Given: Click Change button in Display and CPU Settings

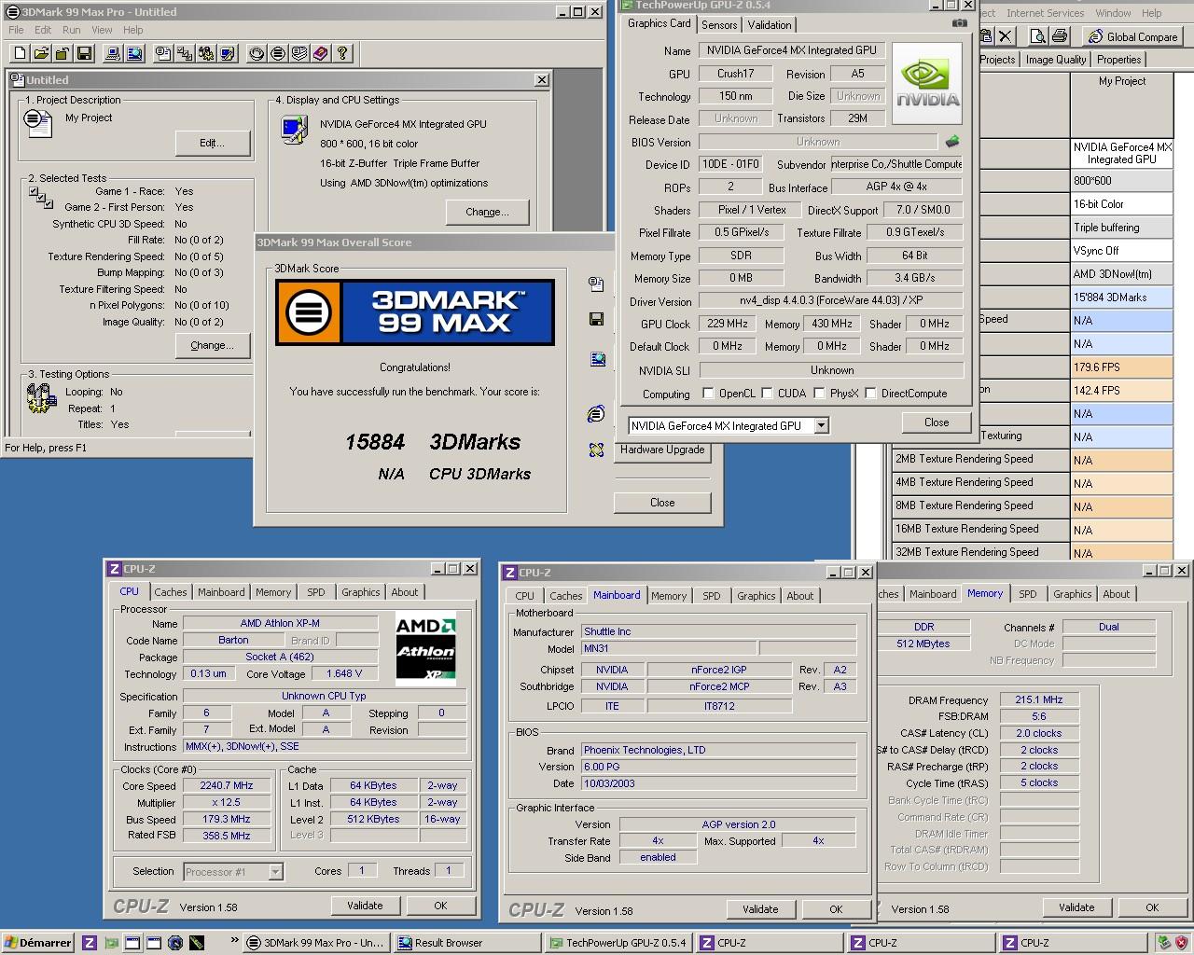Looking at the screenshot, I should click(x=487, y=212).
